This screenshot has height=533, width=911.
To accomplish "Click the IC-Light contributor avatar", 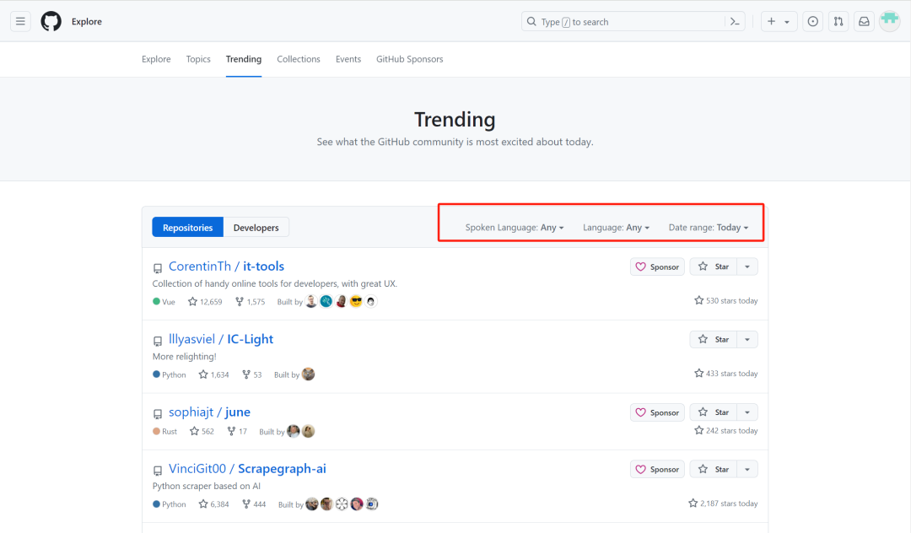I will (309, 374).
